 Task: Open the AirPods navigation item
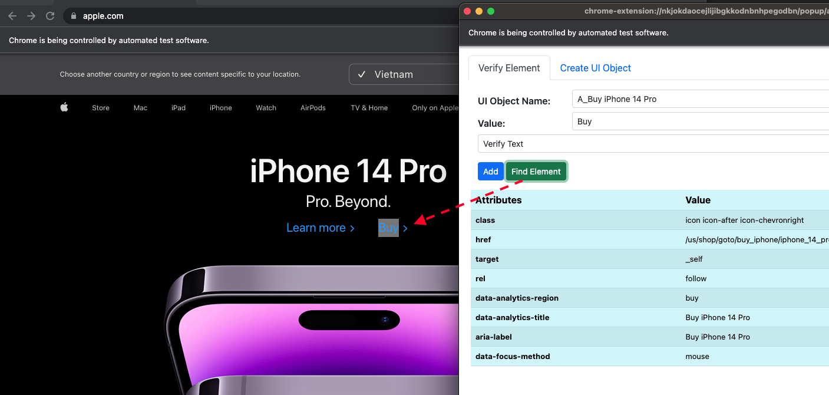pos(313,108)
